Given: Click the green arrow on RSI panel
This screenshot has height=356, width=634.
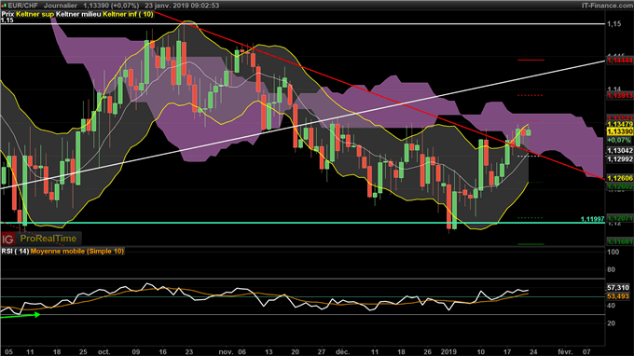Looking at the screenshot, I should pyautogui.click(x=21, y=315).
